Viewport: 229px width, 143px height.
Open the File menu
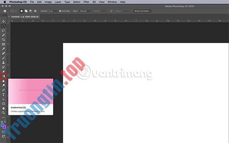(x=32, y=2)
